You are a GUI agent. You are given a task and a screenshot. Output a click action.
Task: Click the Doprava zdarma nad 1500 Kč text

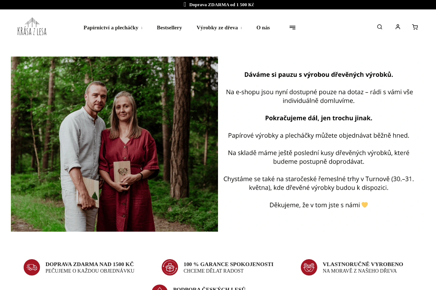click(89, 264)
